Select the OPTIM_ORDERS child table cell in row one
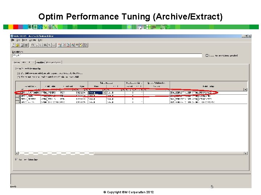This screenshot has height=195, width=261. 50,93
